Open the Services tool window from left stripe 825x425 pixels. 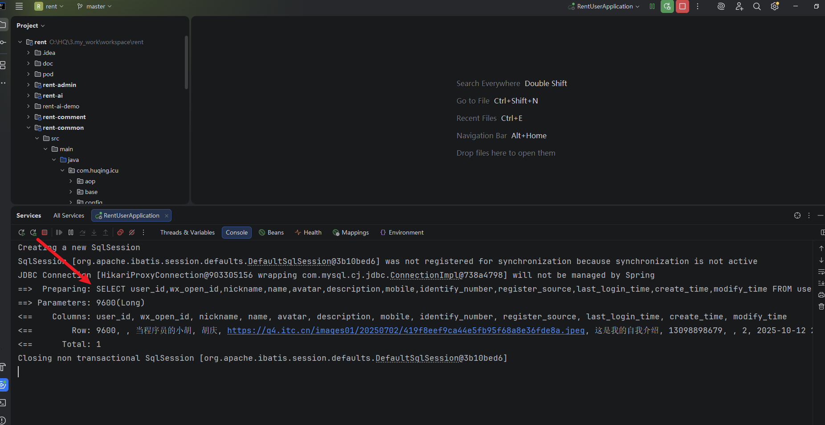click(x=3, y=384)
